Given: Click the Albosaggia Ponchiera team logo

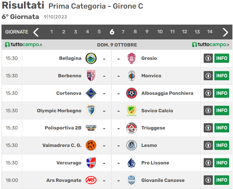Looking at the screenshot, I should coord(131,93).
